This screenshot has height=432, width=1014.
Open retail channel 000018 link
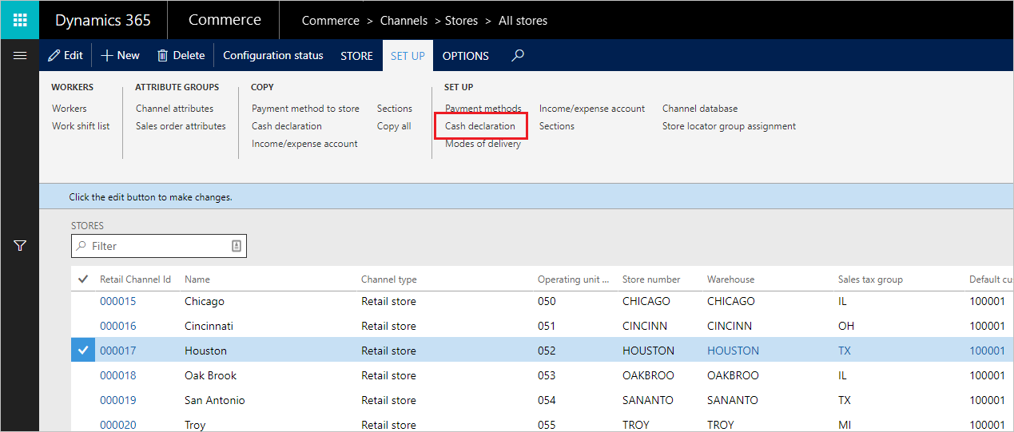click(x=118, y=375)
